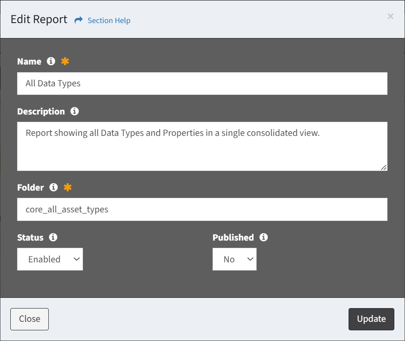This screenshot has width=405, height=341.
Task: Click the blue Section Help arrow icon
Action: click(79, 20)
